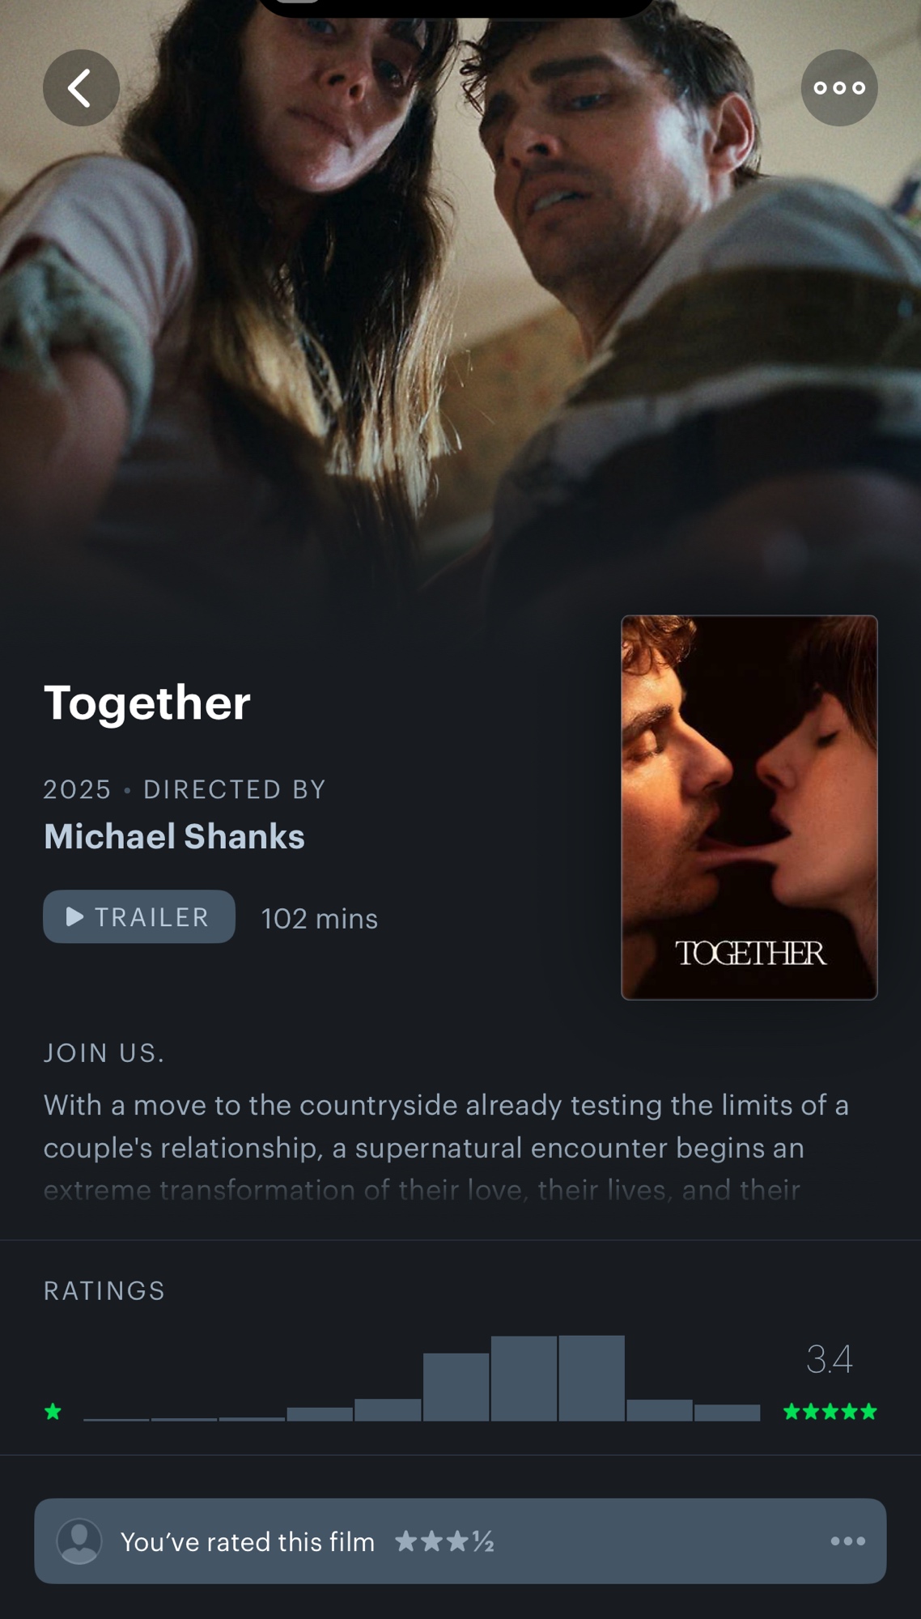The image size is (921, 1619).
Task: Select the rightmost bar in ratings histogram
Action: coord(728,1413)
